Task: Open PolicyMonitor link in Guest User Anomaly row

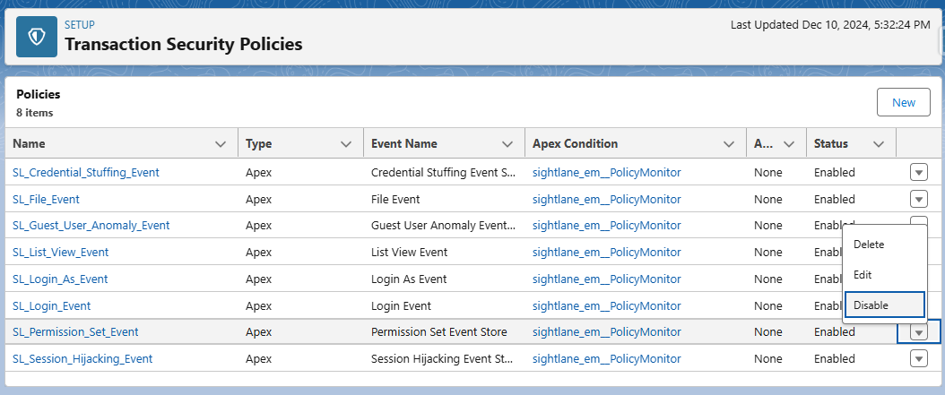Action: pyautogui.click(x=607, y=225)
